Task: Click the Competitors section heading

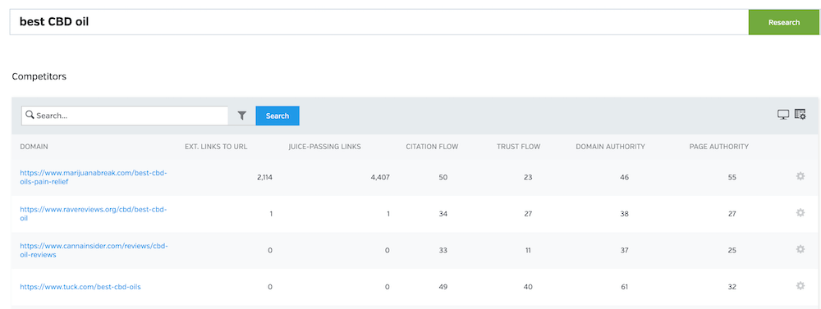Action: 39,77
